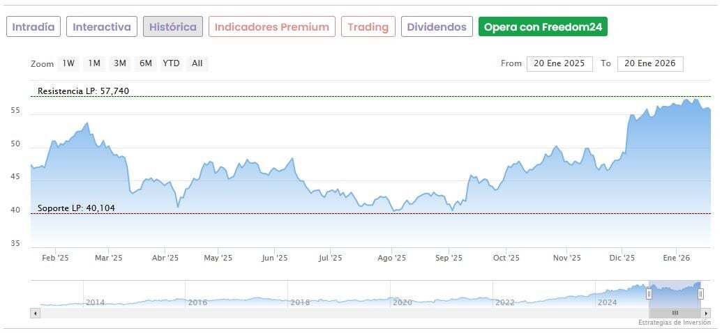Show All historical data
Viewport: 722px width, 333px height.
coord(197,63)
